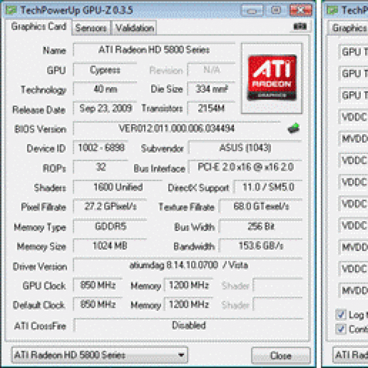Click the ATI Radeon logo image
368x368 pixels.
272,78
